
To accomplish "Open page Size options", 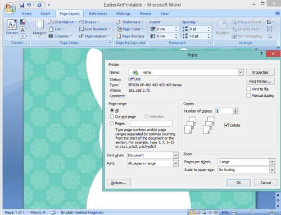I will tap(56, 29).
